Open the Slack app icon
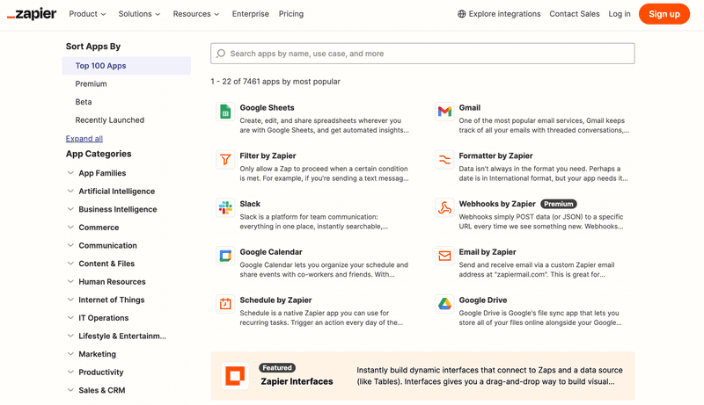704x405 pixels. tap(225, 208)
